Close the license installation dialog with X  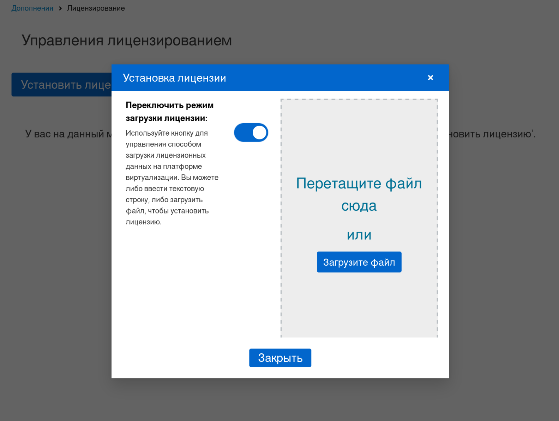click(x=430, y=78)
